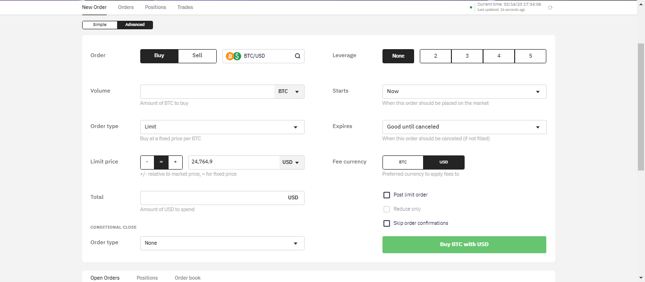This screenshot has height=282, width=645.
Task: Click the search magnifier in pair field
Action: pos(297,56)
